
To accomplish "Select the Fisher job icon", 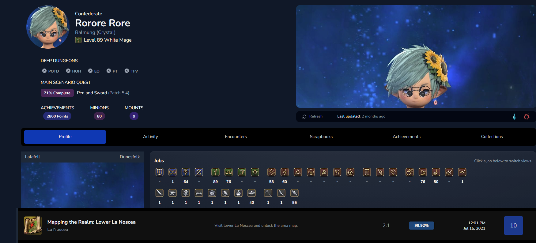I will point(295,193).
